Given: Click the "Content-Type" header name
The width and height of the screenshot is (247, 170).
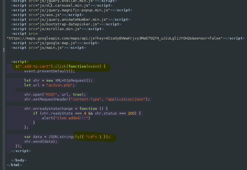Looking at the screenshot, I should pyautogui.click(x=86, y=99).
